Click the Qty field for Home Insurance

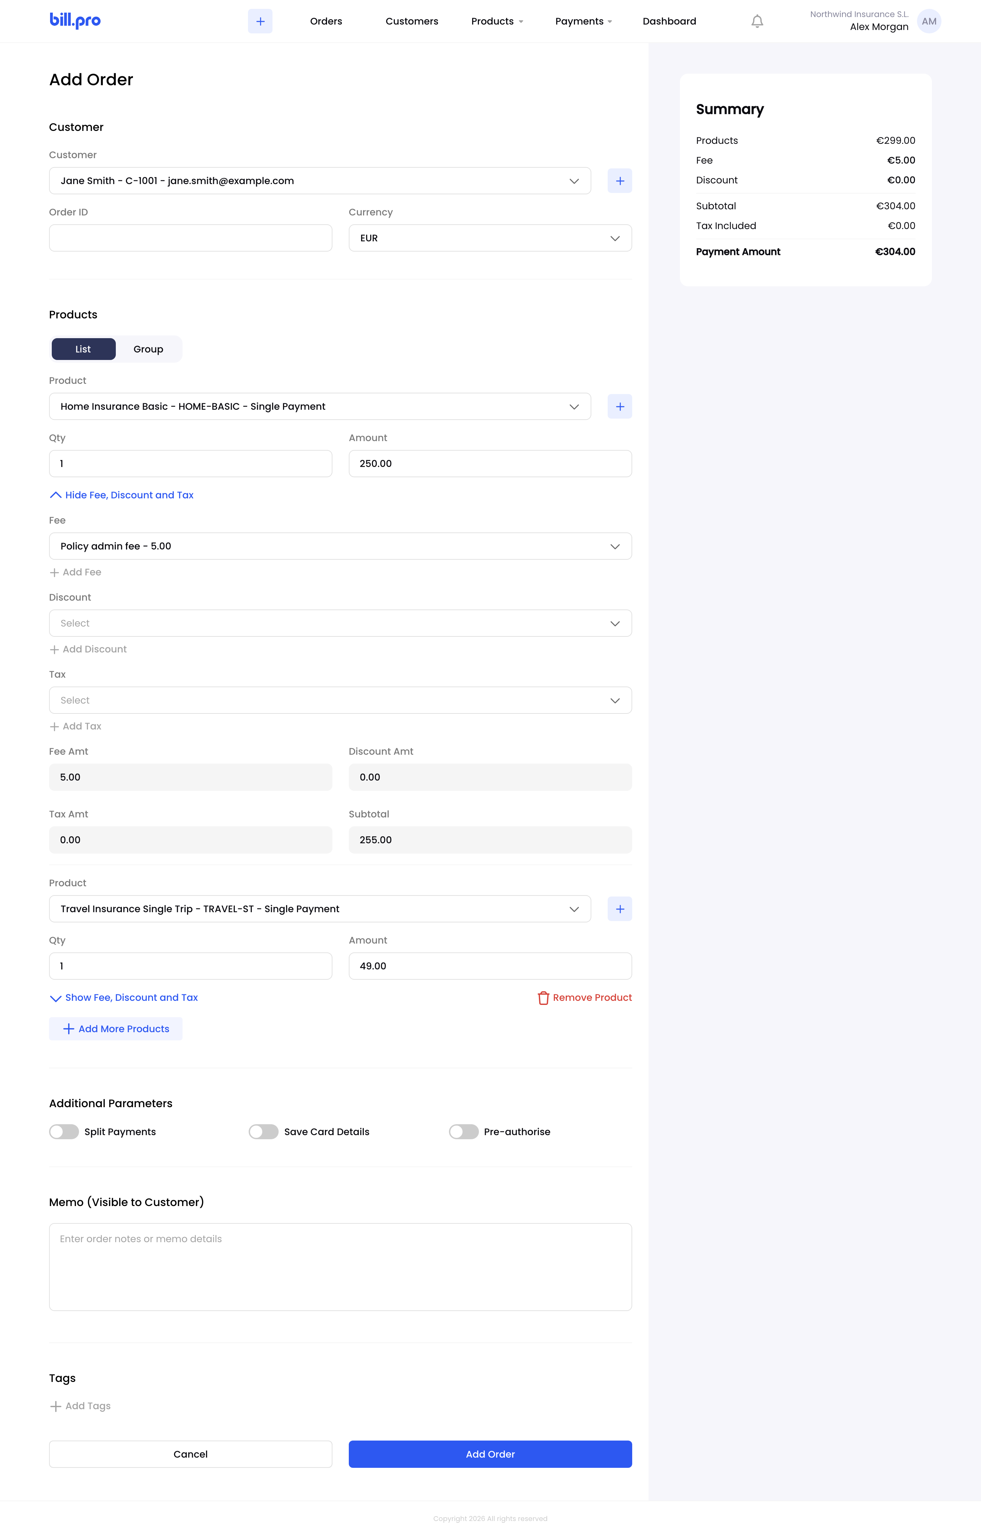[191, 464]
